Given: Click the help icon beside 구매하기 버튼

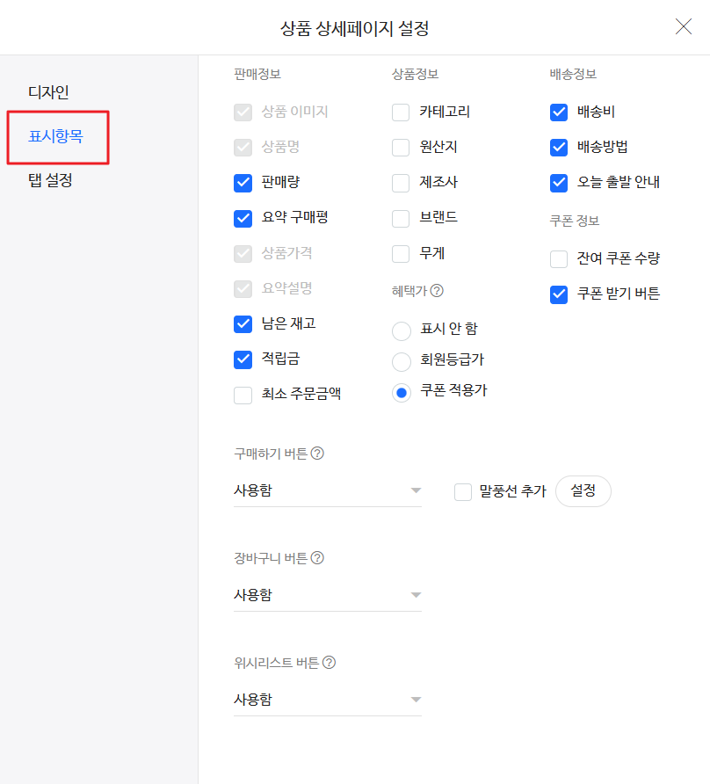Looking at the screenshot, I should click(317, 453).
